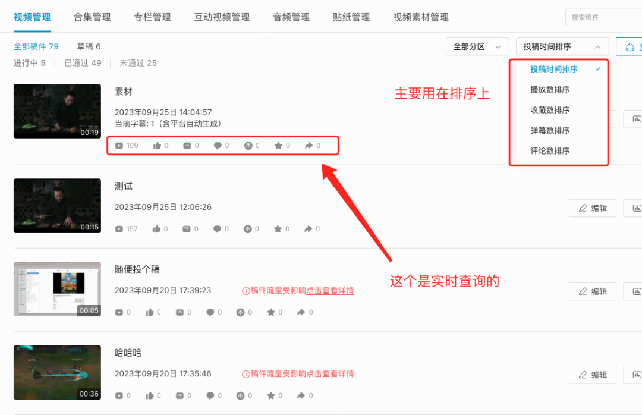Click thumbs-up like icon on 测试 video

click(156, 229)
